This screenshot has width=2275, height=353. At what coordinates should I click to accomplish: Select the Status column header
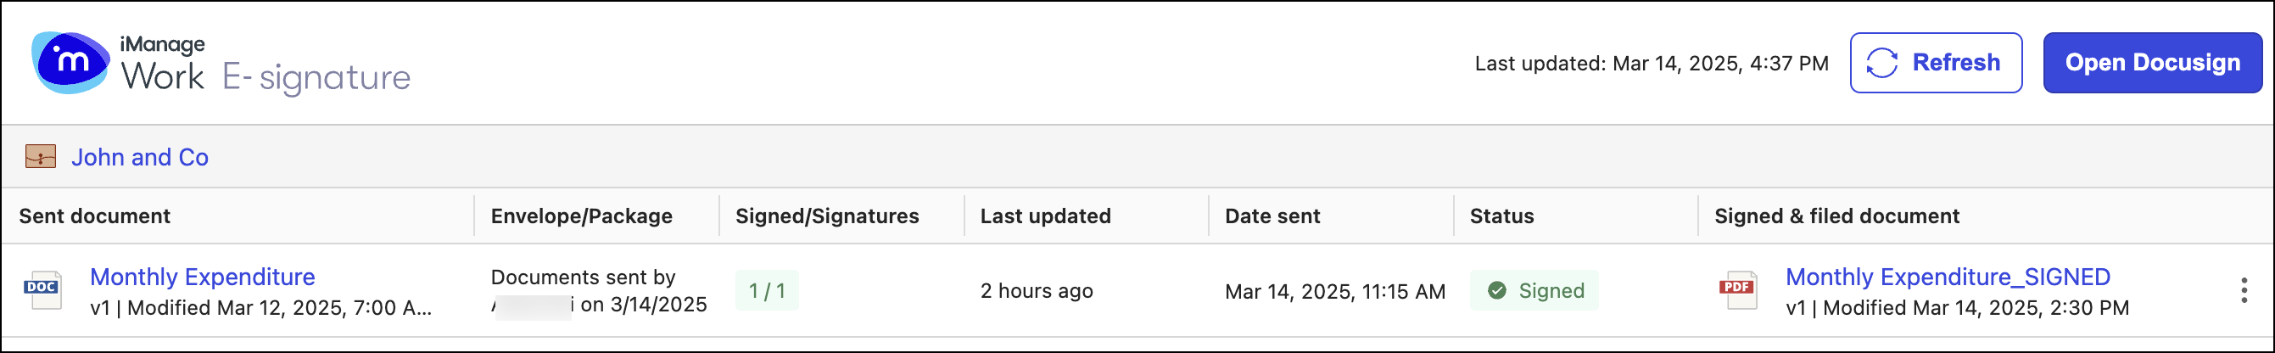pyautogui.click(x=1501, y=216)
